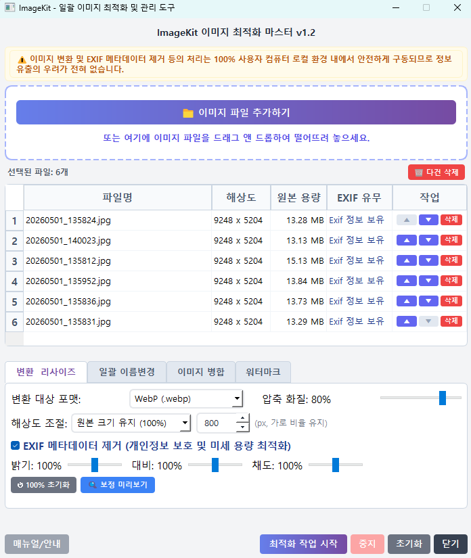
Task: Switch to 변환 리사이즈 tab
Action: pos(46,372)
